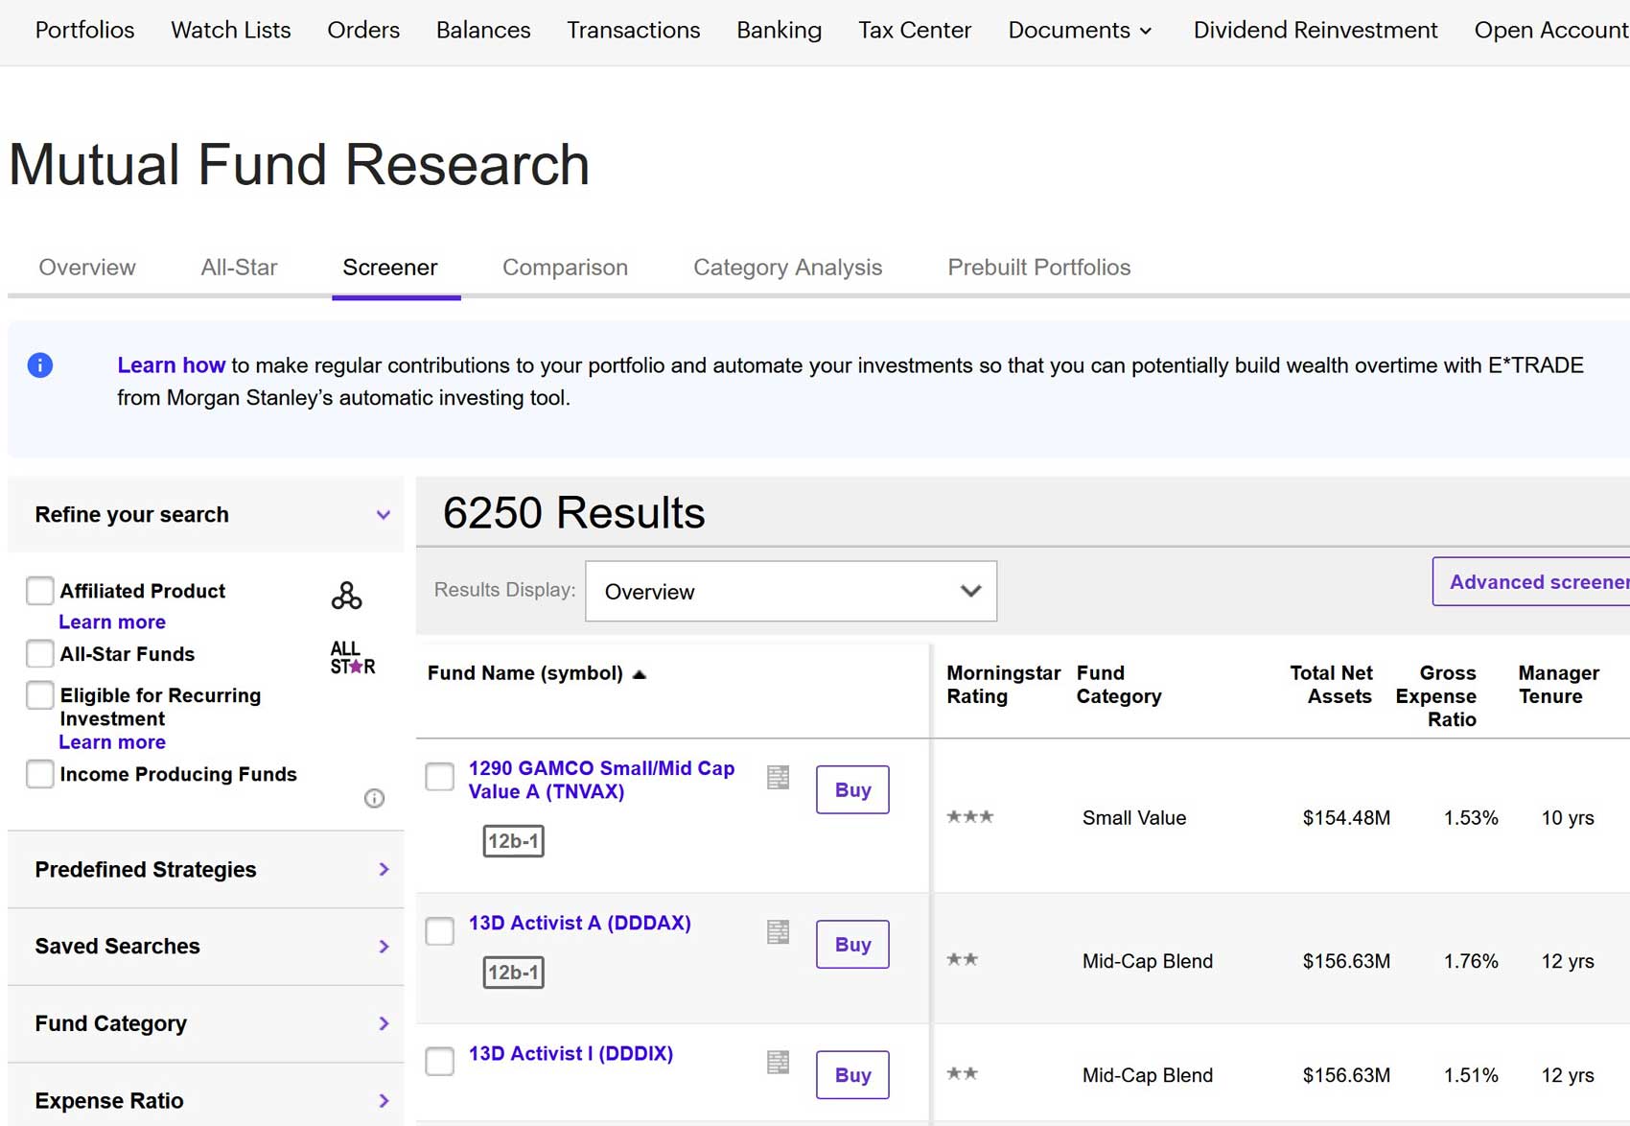
Task: Switch to the All-Star tab
Action: [x=239, y=268]
